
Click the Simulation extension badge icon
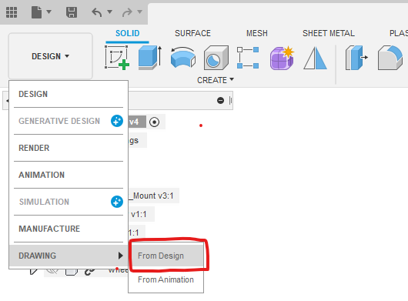tap(117, 202)
